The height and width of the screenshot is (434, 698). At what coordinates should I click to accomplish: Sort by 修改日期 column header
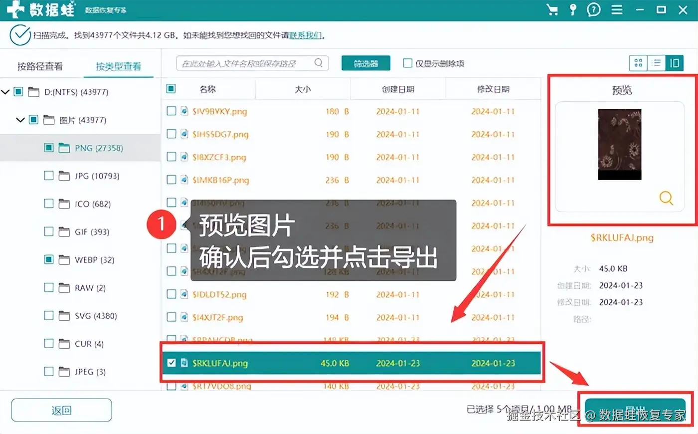tap(493, 89)
